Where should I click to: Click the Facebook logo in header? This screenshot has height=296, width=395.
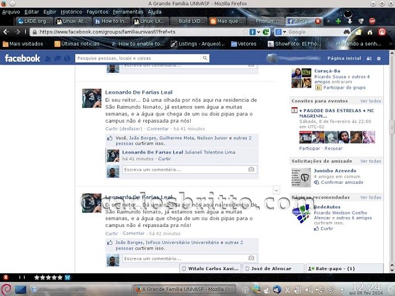pos(23,58)
